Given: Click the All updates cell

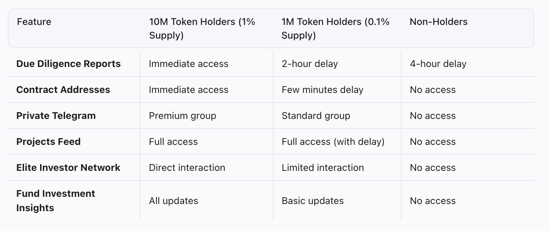Looking at the screenshot, I should (173, 201).
